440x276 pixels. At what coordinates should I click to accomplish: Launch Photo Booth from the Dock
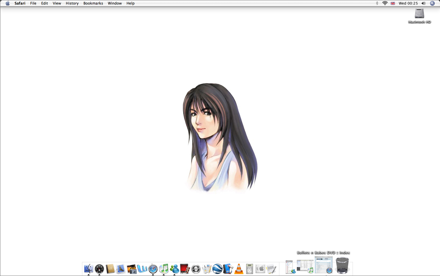tap(185, 269)
